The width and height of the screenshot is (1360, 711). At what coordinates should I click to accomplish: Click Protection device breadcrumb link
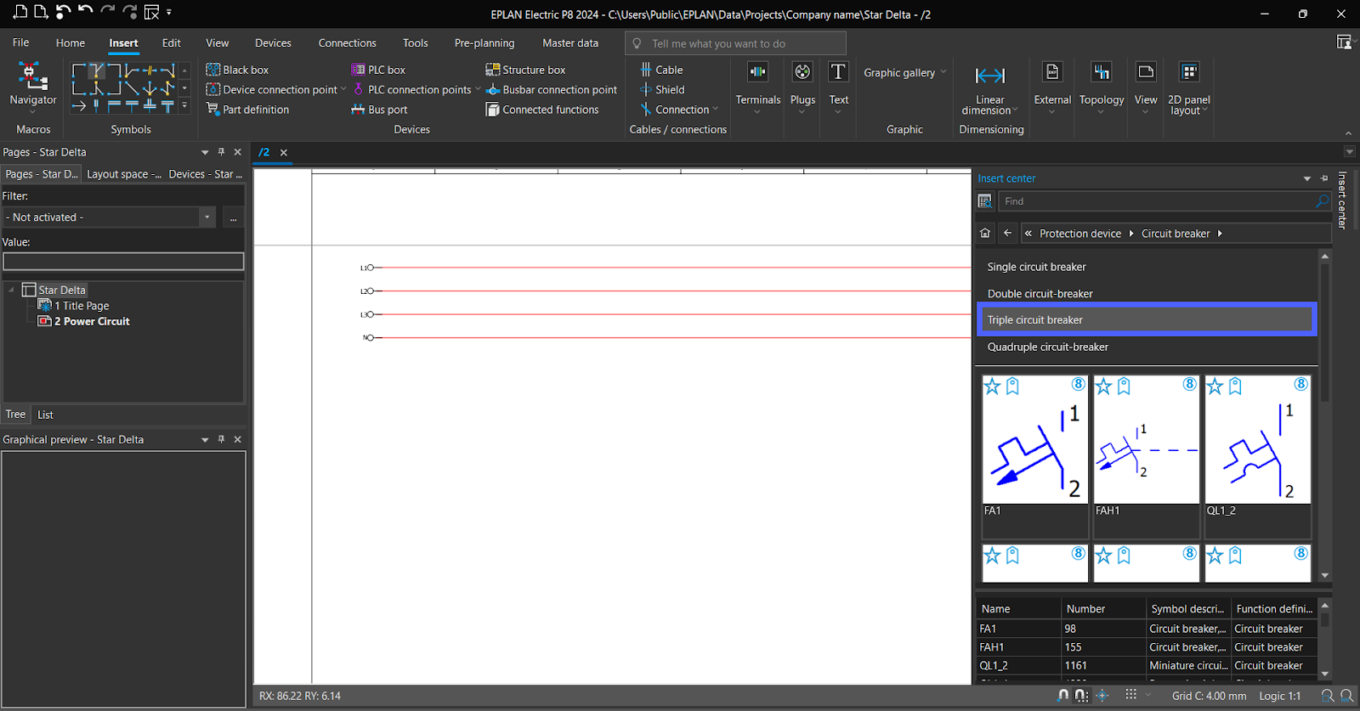click(1079, 234)
